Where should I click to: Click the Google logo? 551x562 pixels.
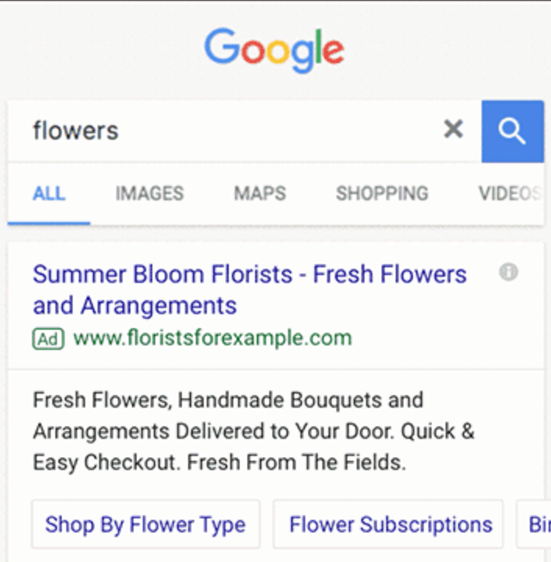[274, 50]
